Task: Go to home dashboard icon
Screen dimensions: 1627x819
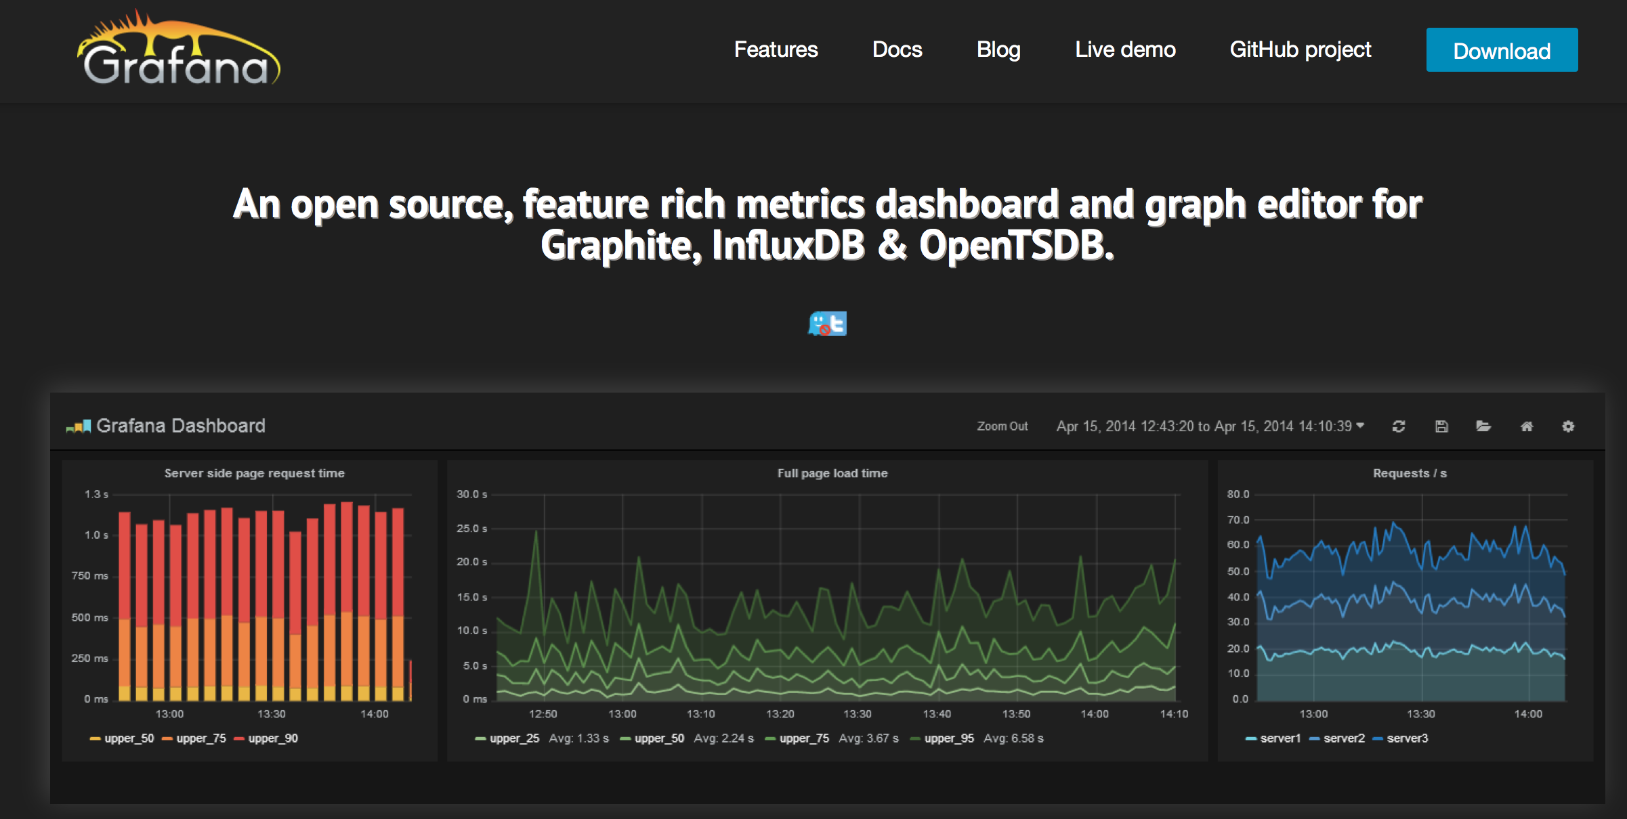Action: (x=1527, y=426)
